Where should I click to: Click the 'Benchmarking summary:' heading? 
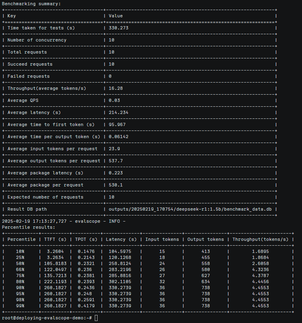32,4
